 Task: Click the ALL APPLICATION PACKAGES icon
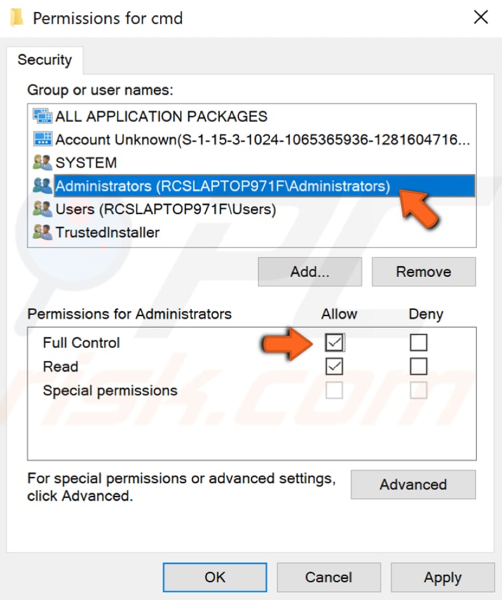(x=41, y=116)
